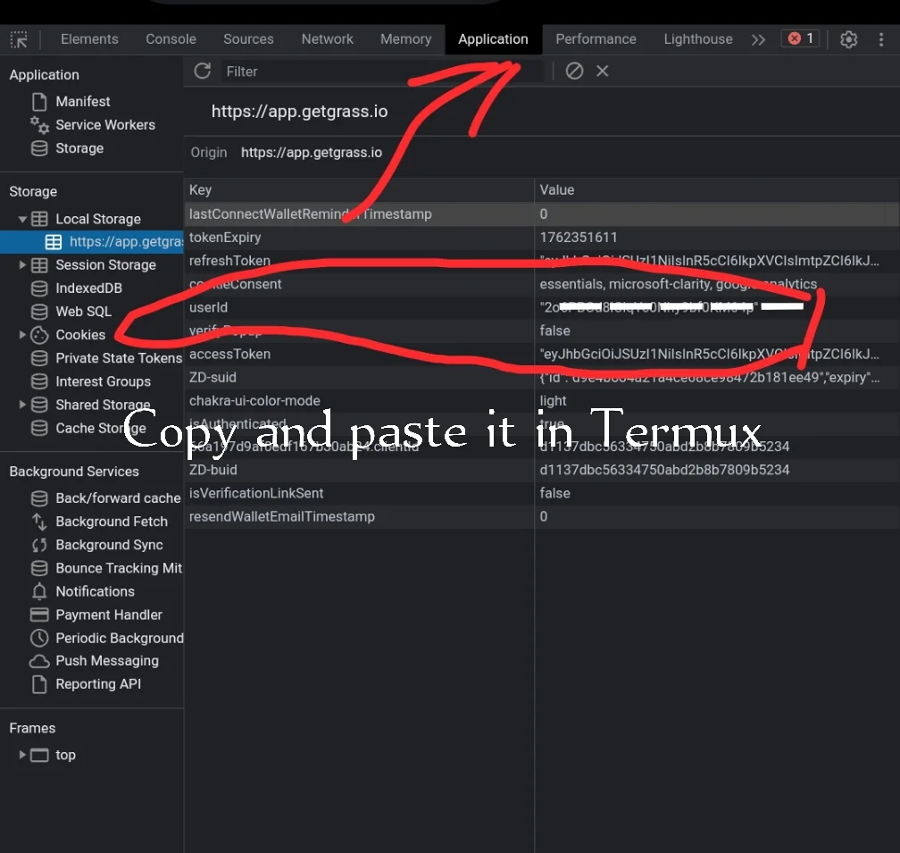Expand the Session Storage arrow
900x853 pixels.
pos(22,264)
